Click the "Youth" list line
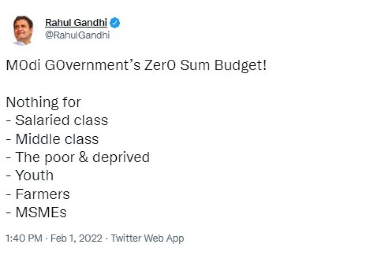 coord(34,175)
